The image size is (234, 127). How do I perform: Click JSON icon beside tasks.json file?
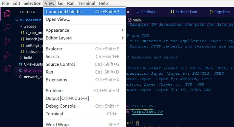coord(23,52)
